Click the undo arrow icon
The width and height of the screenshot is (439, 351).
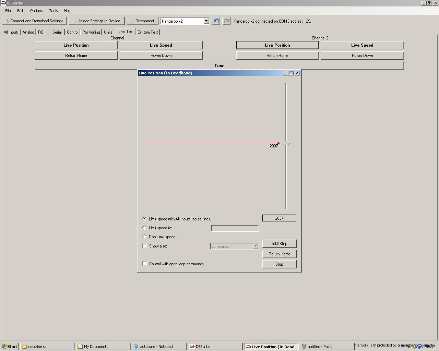point(216,21)
